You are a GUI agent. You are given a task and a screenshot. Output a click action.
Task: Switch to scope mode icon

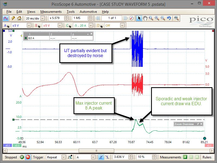point(6,18)
